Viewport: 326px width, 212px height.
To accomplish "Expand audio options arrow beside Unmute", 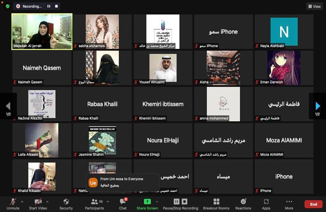I will pyautogui.click(x=22, y=202).
